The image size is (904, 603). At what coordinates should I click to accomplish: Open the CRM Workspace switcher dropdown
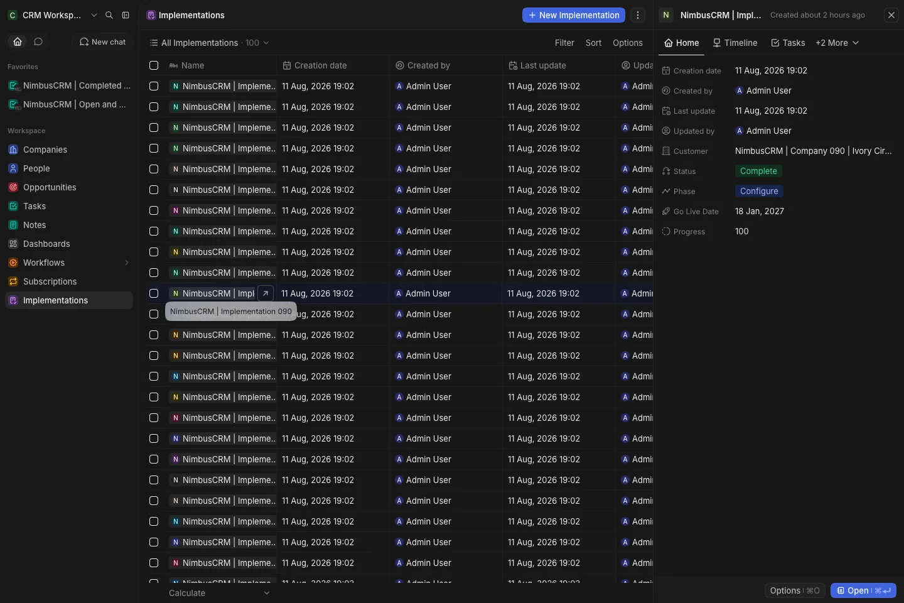click(53, 15)
